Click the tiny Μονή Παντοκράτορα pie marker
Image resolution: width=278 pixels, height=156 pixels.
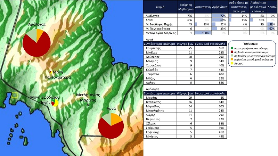pos(50,72)
